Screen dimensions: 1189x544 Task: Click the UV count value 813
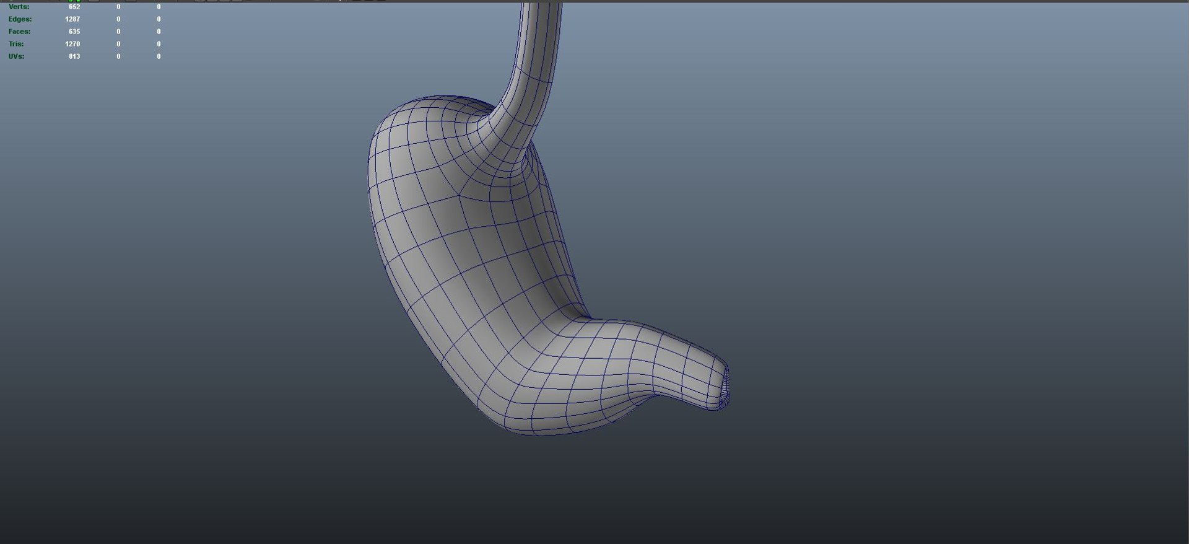(74, 56)
